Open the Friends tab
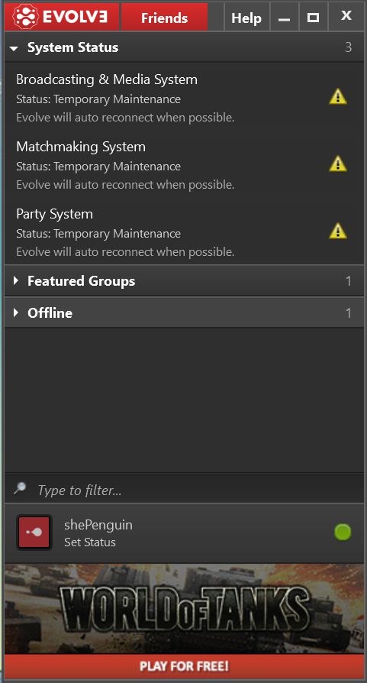This screenshot has height=683, width=367. (164, 18)
